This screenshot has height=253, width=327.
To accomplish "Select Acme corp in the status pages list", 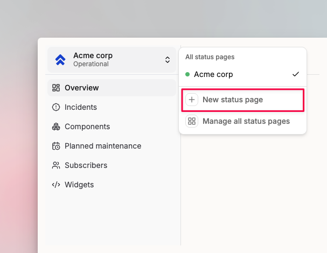I will [242, 74].
